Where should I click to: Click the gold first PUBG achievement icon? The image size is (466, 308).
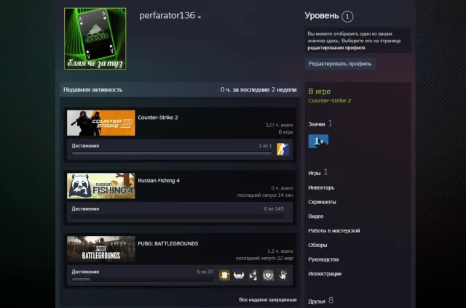pos(224,275)
